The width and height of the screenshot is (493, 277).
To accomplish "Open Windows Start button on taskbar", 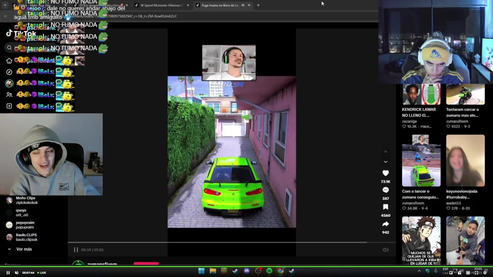I will coord(201,271).
